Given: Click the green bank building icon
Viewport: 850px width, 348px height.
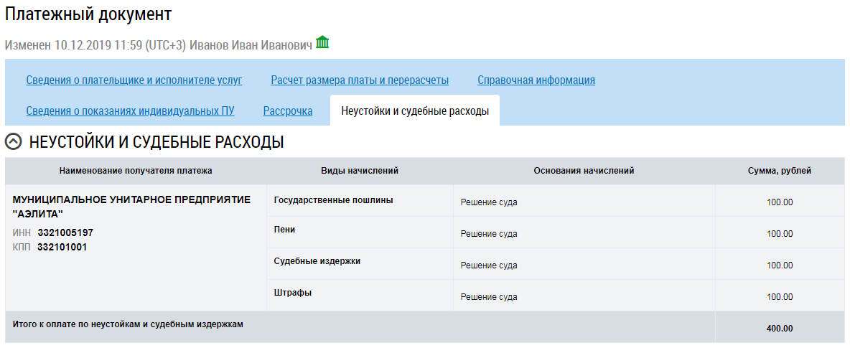Looking at the screenshot, I should coord(323,43).
